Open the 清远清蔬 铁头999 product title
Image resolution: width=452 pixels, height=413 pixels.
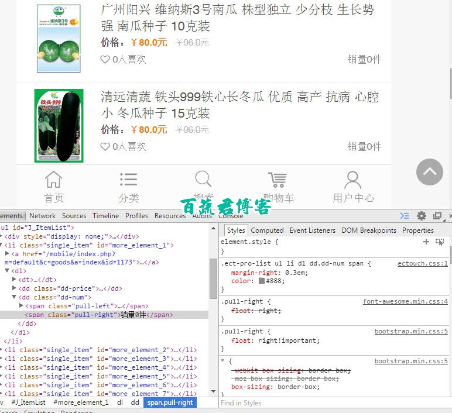click(x=240, y=105)
